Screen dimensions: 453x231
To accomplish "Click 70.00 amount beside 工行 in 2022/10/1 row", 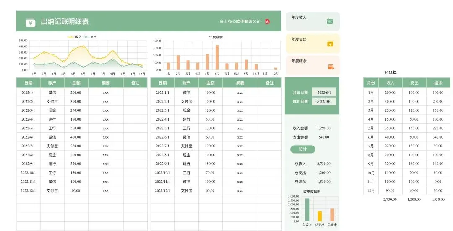I will (210, 173).
